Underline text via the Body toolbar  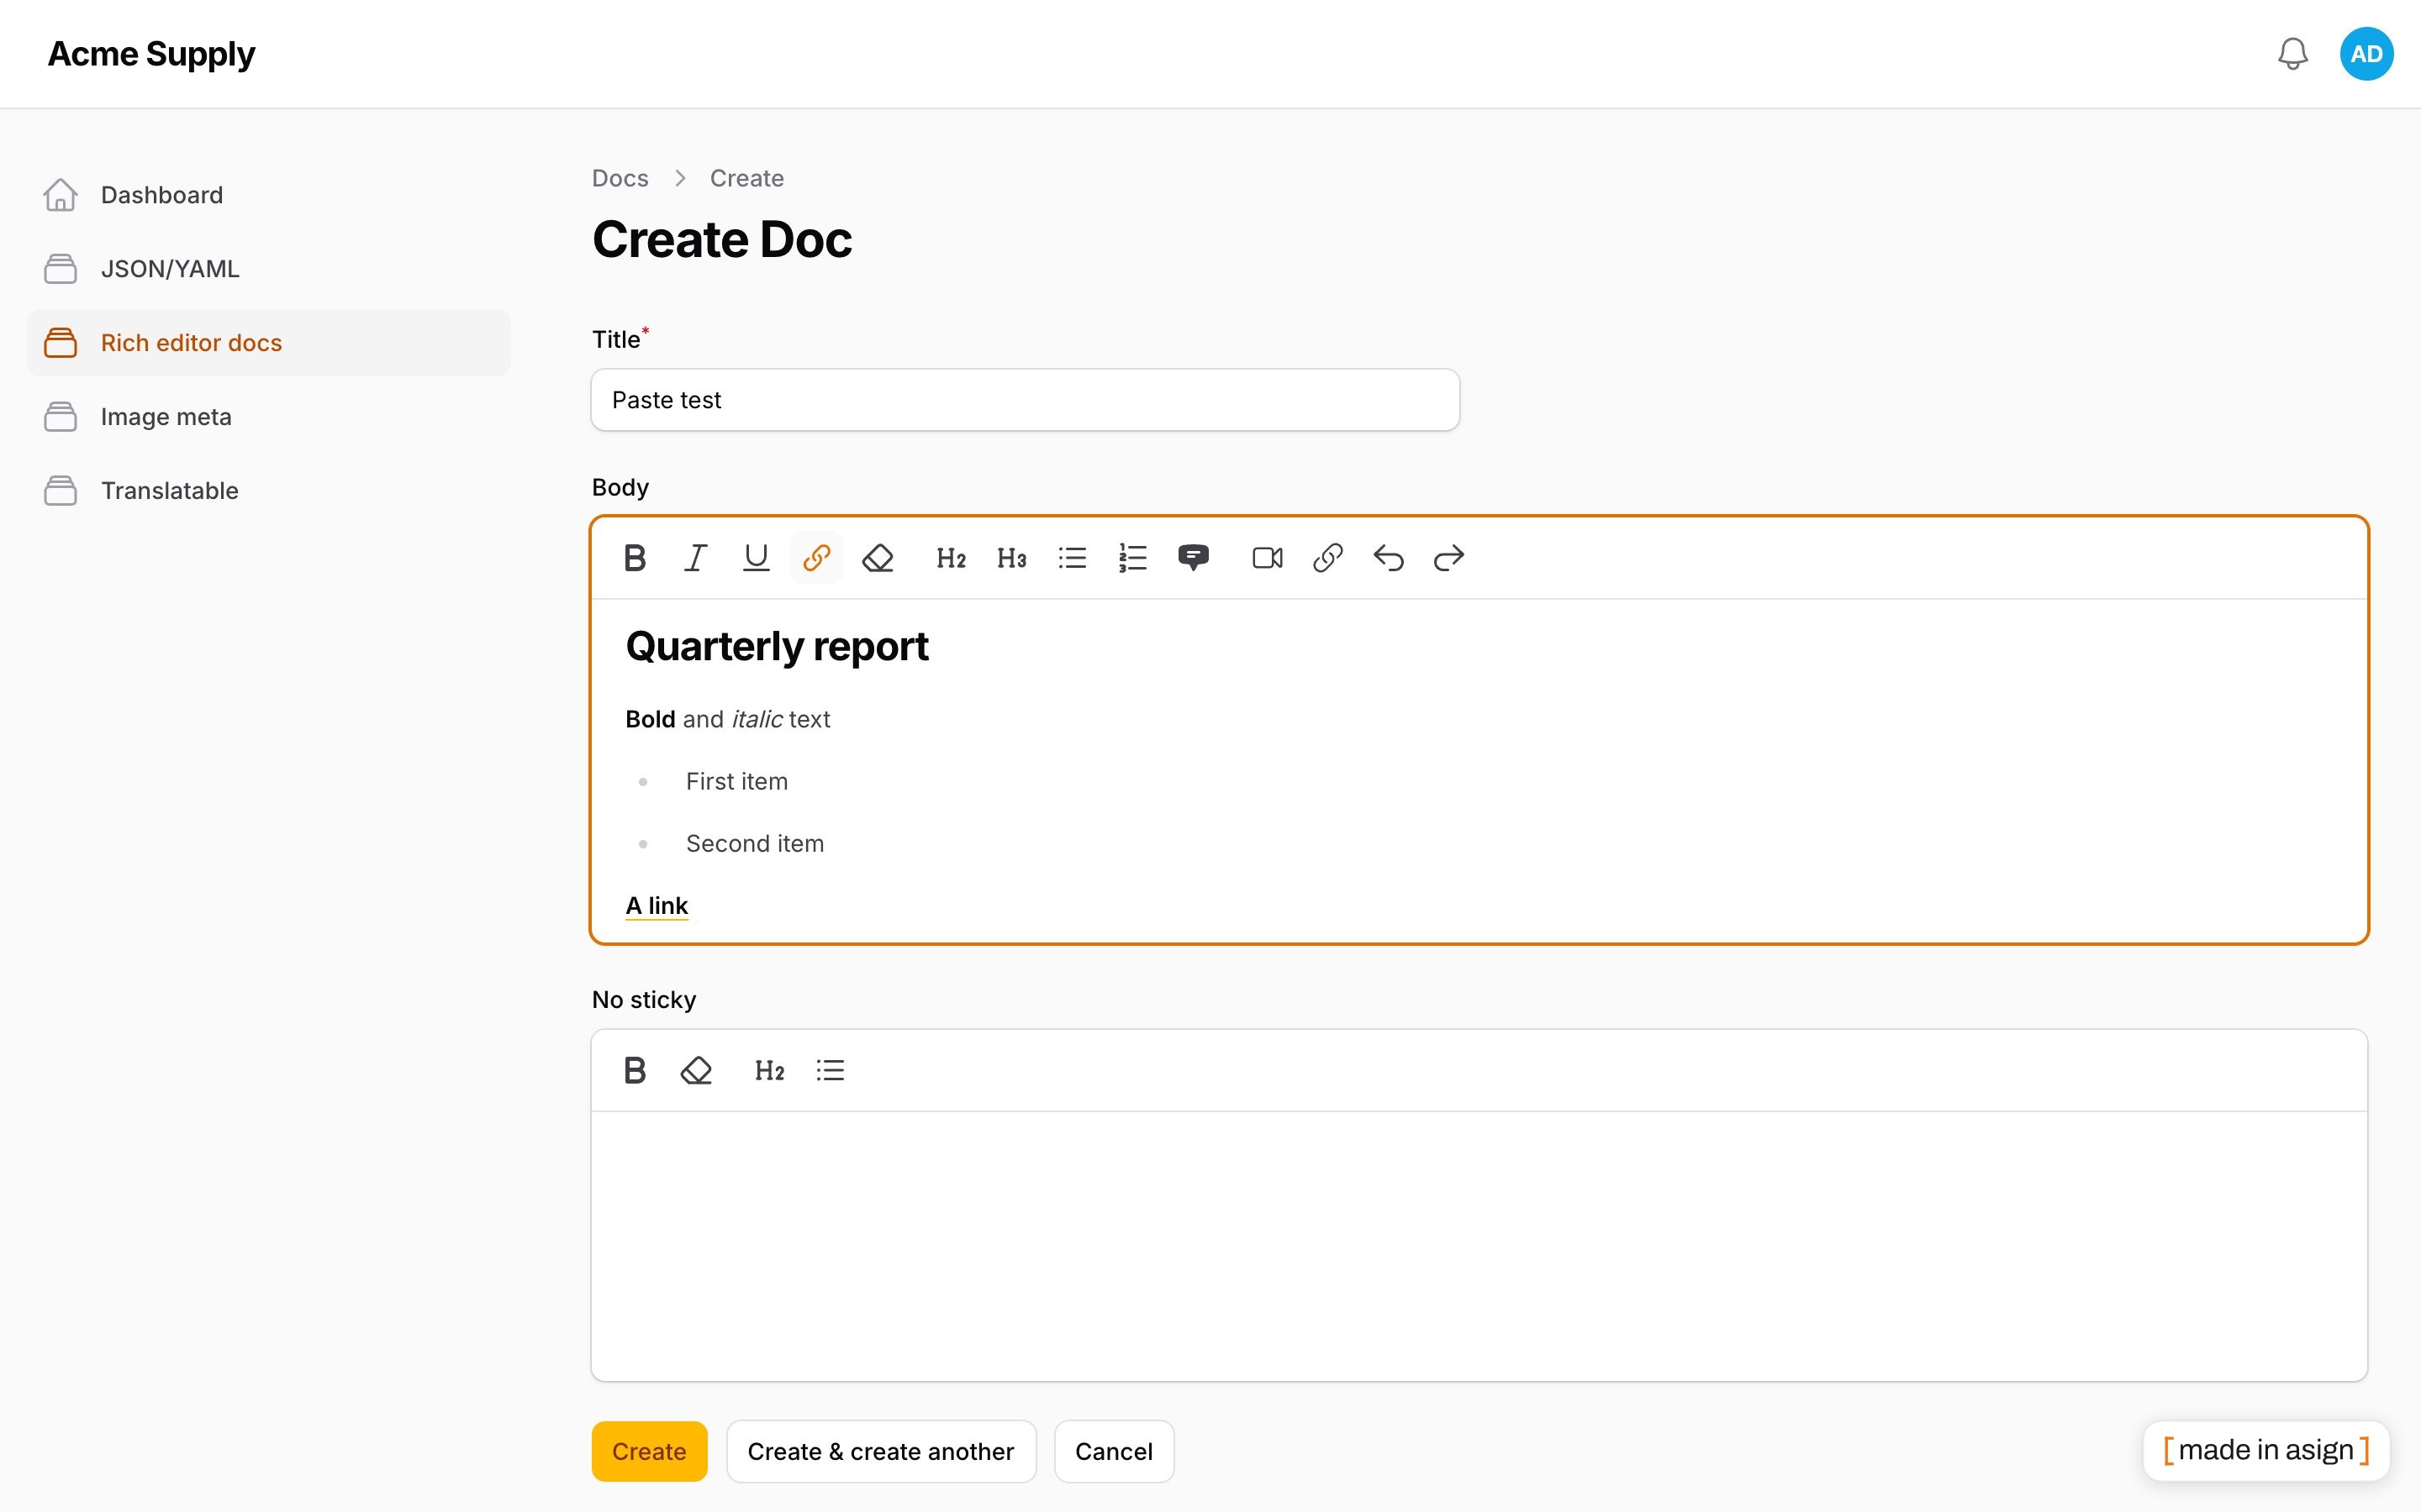(757, 558)
